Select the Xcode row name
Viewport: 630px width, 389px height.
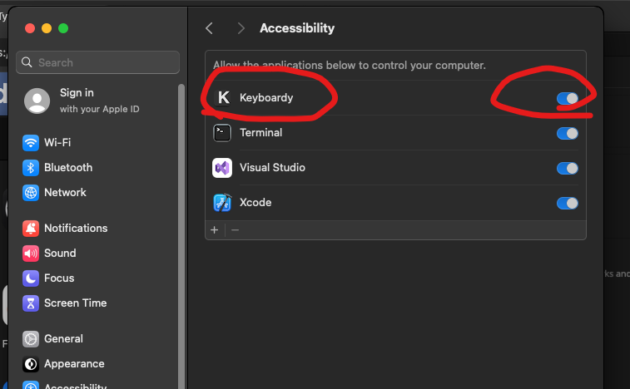tap(255, 202)
